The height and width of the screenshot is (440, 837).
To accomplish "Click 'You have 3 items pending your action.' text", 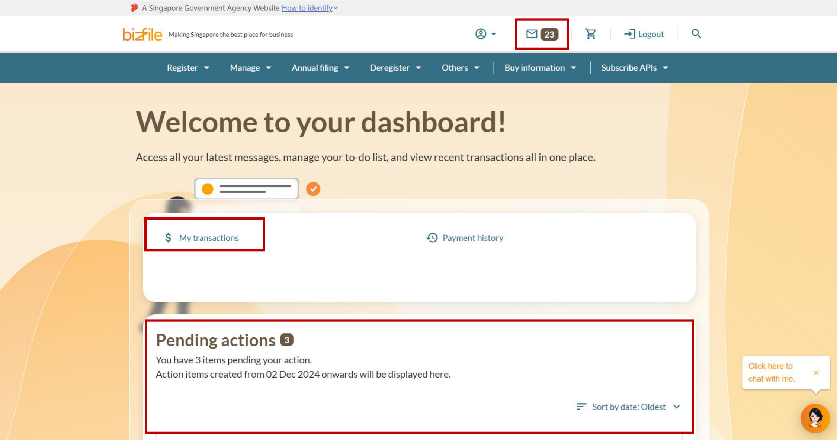I will coord(234,360).
